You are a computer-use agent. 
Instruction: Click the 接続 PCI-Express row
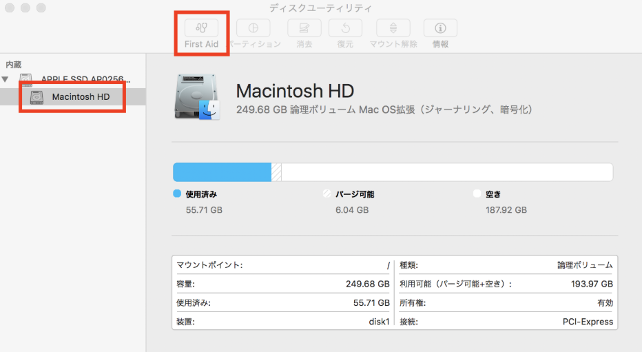[x=506, y=321]
